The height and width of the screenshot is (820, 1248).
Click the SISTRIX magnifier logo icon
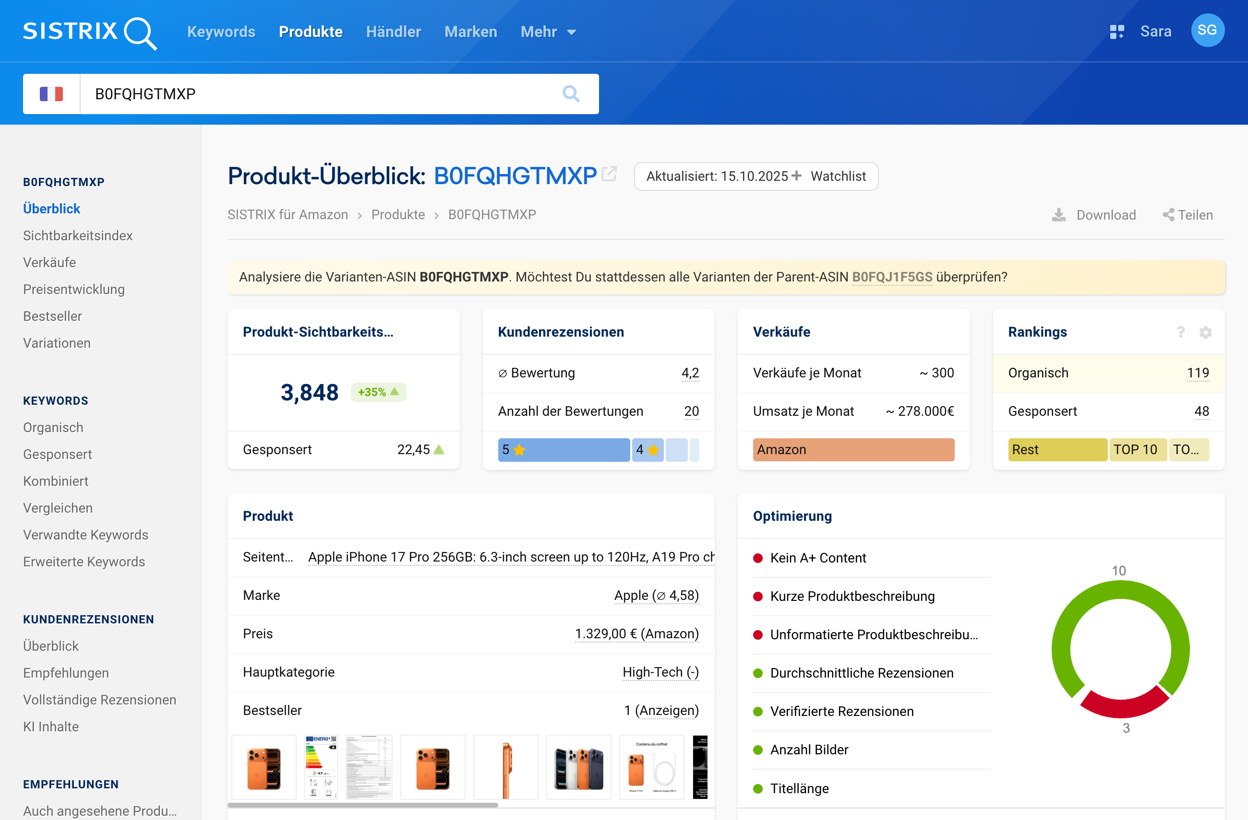click(140, 33)
